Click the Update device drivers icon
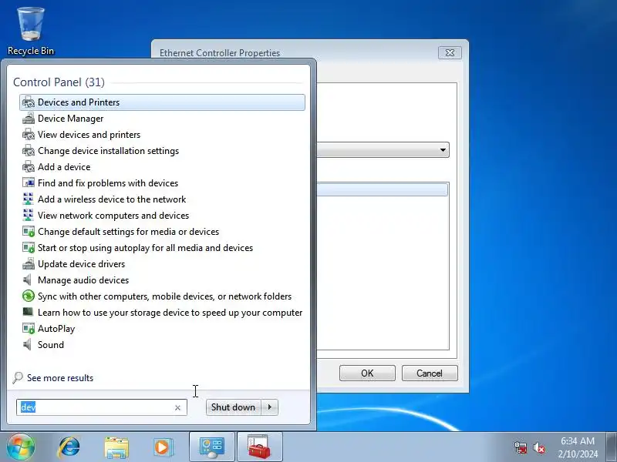This screenshot has height=462, width=617. pyautogui.click(x=29, y=264)
